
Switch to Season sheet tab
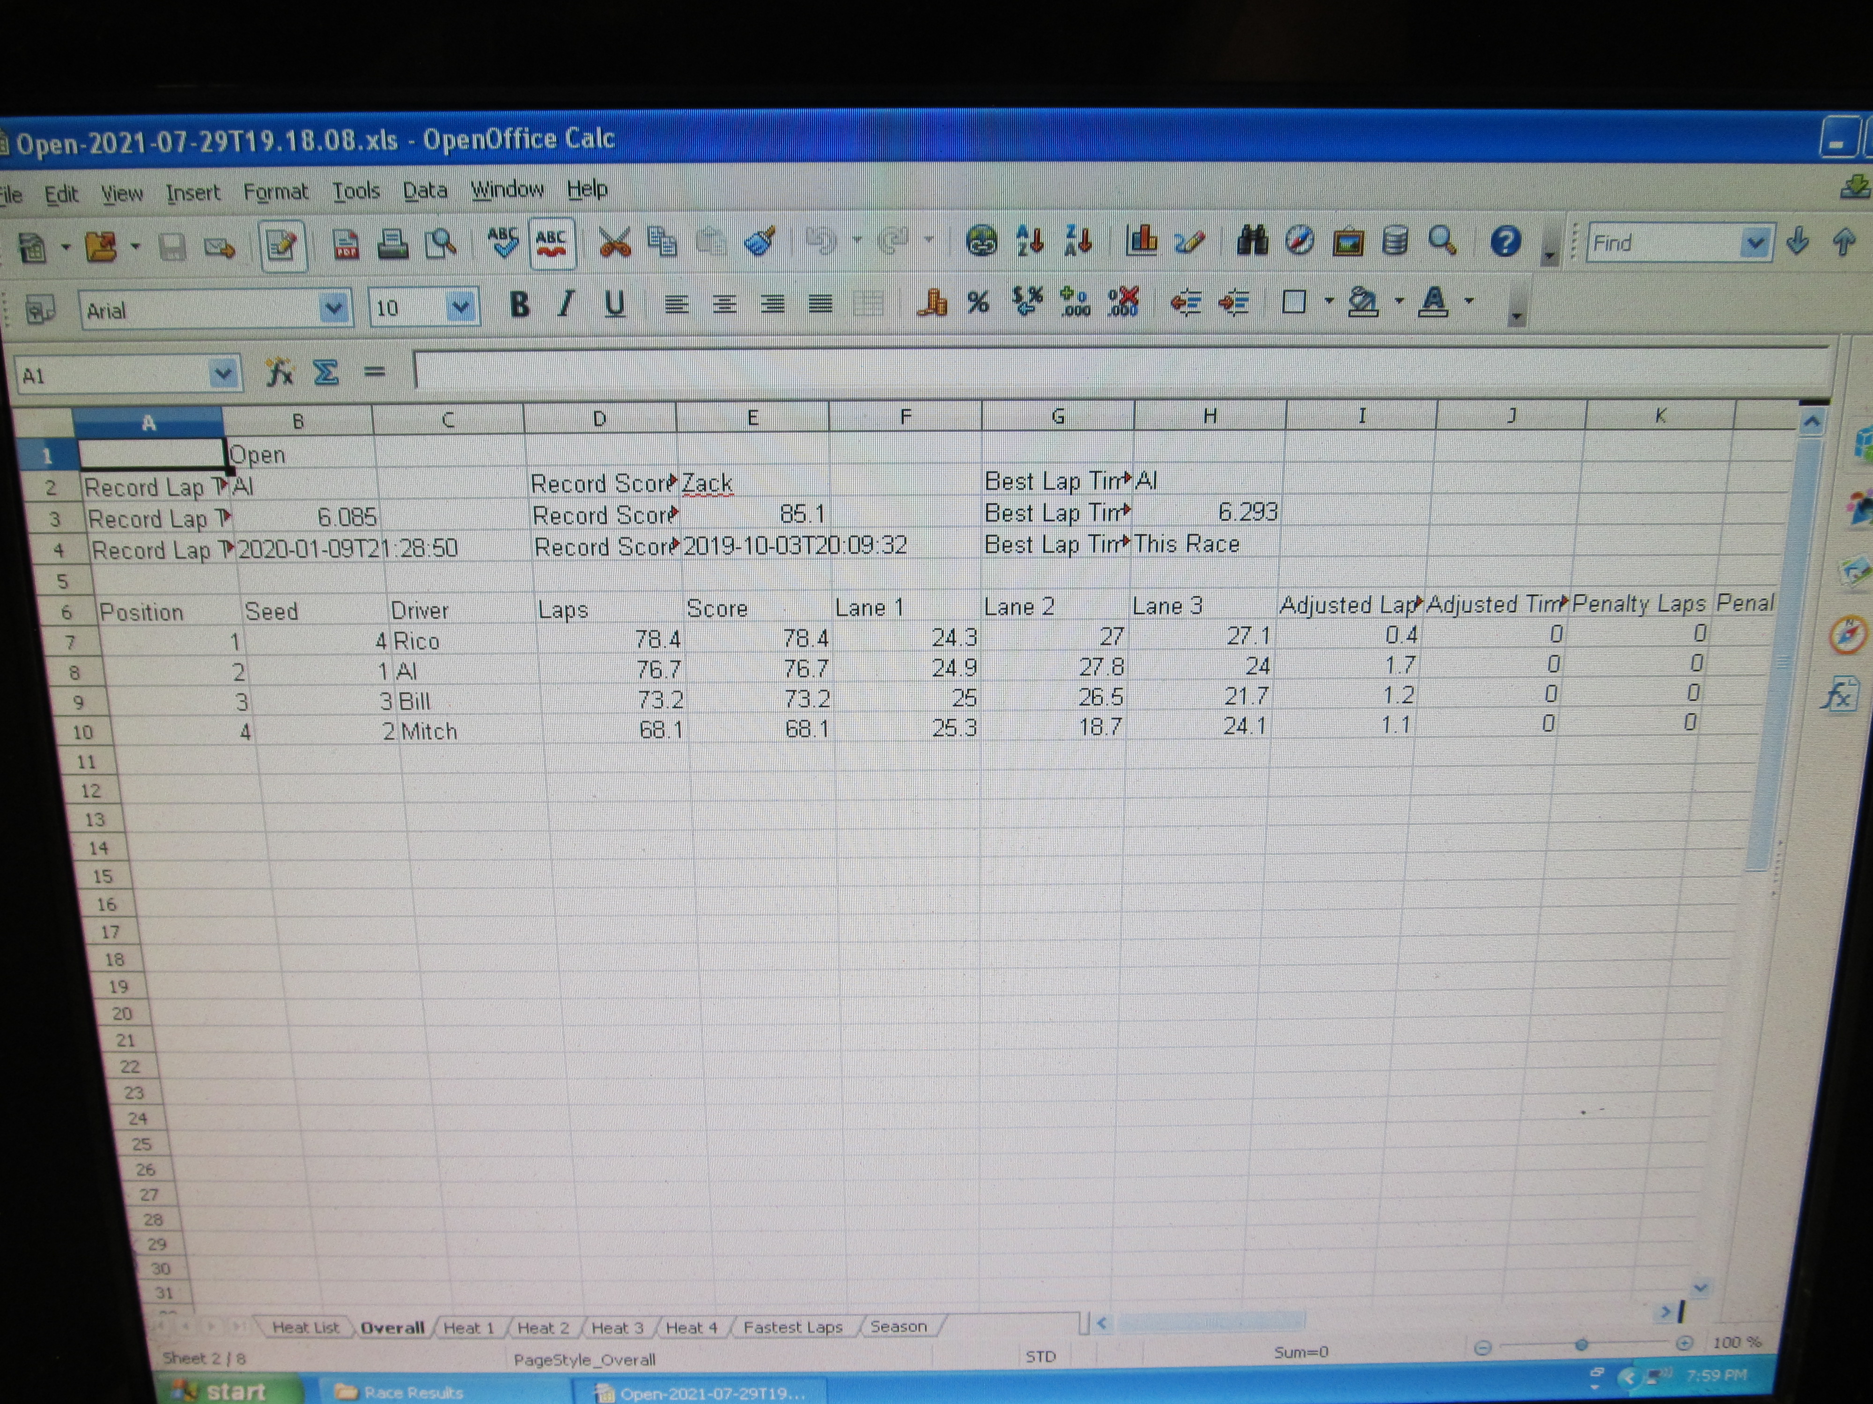pyautogui.click(x=899, y=1326)
